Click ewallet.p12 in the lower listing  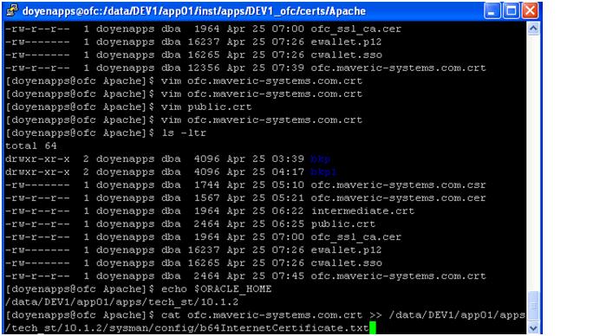pyautogui.click(x=346, y=250)
